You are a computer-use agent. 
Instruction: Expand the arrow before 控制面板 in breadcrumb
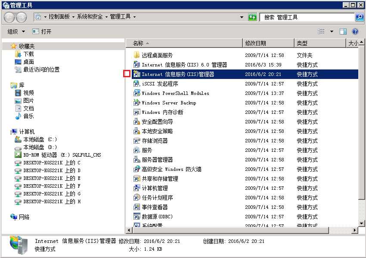(x=45, y=17)
